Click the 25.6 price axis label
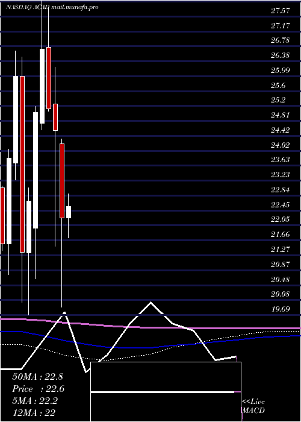The height and width of the screenshot is (422, 301). [278, 86]
